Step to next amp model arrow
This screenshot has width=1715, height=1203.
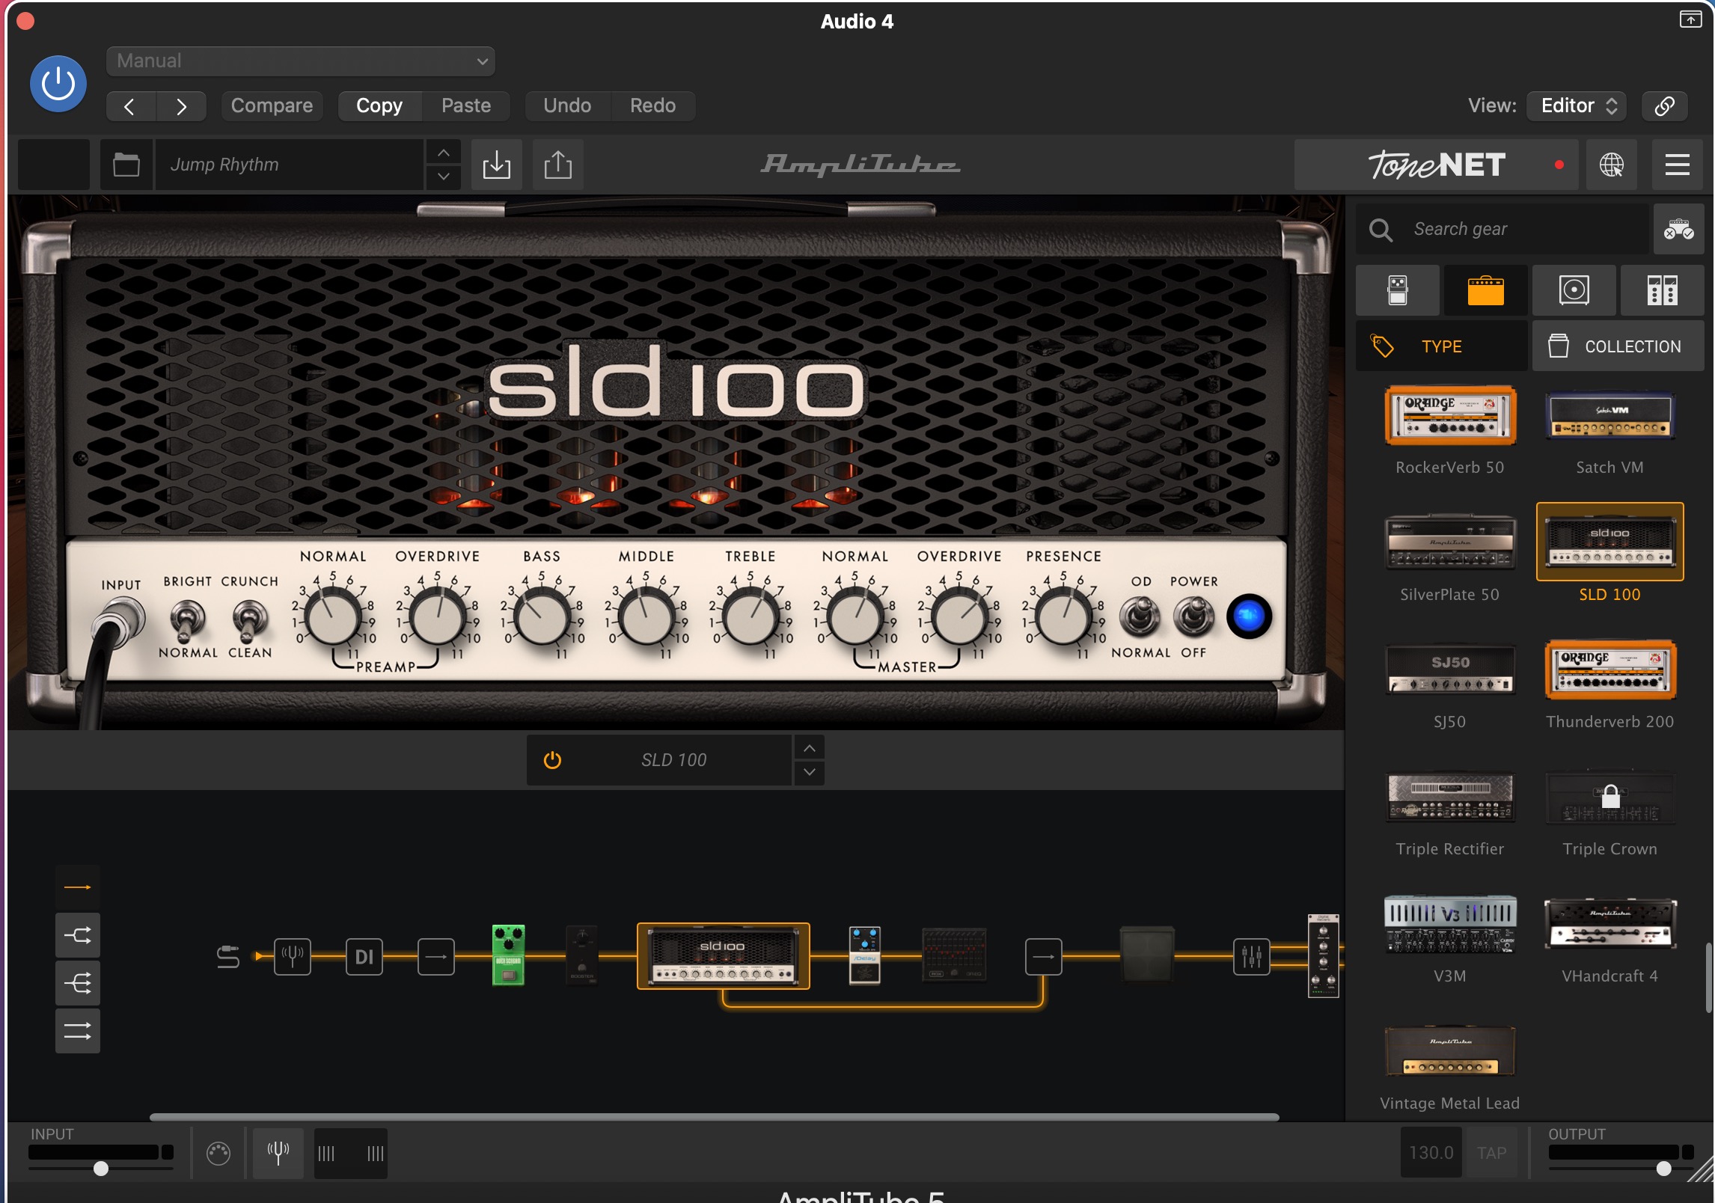[x=810, y=772]
